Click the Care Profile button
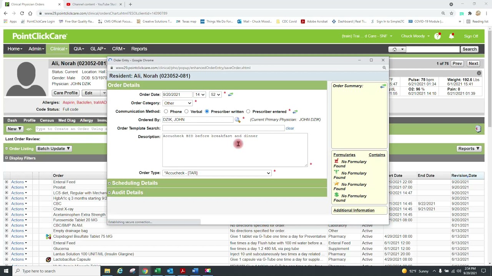492x276 pixels. pos(66,93)
